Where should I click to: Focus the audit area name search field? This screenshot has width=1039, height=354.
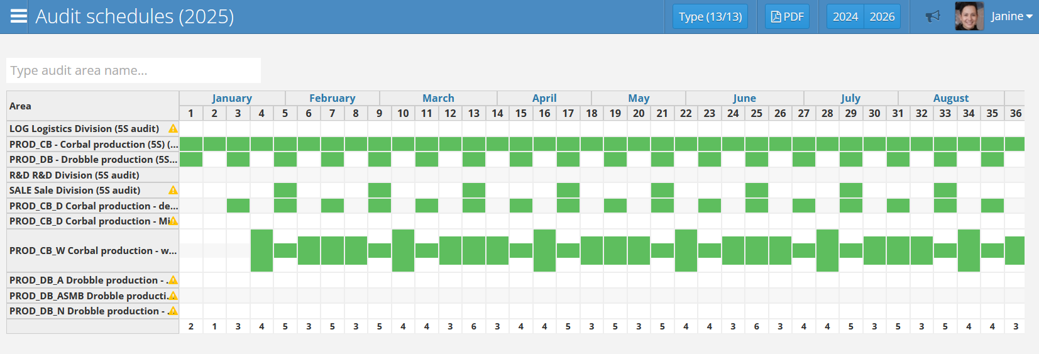(x=133, y=70)
